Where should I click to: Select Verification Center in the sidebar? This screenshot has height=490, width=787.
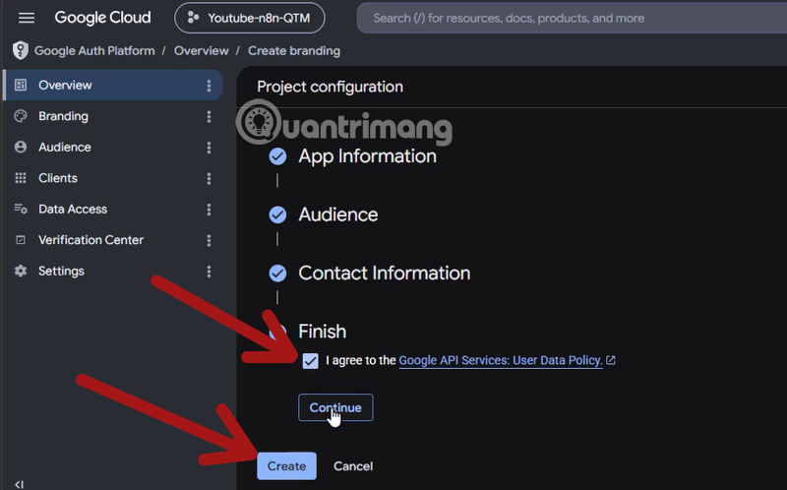113,240
